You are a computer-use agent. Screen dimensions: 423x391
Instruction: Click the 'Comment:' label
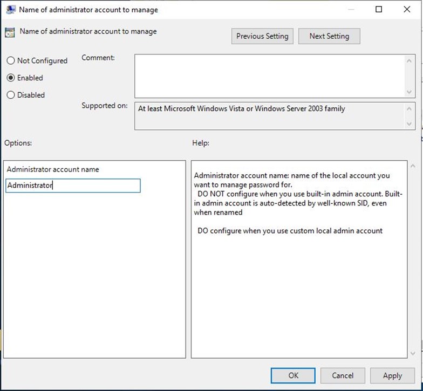[98, 57]
